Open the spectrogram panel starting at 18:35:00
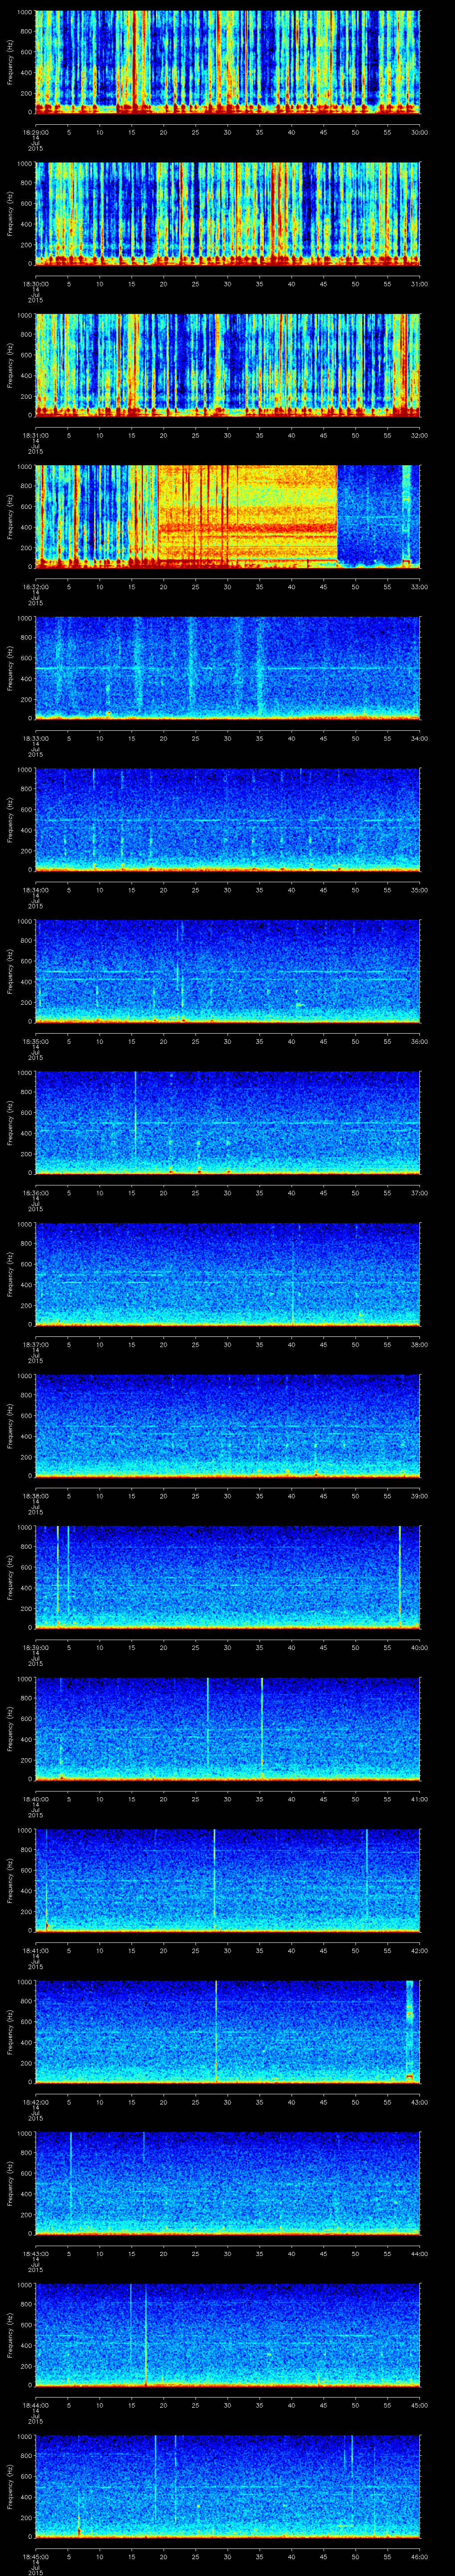 pyautogui.click(x=227, y=971)
